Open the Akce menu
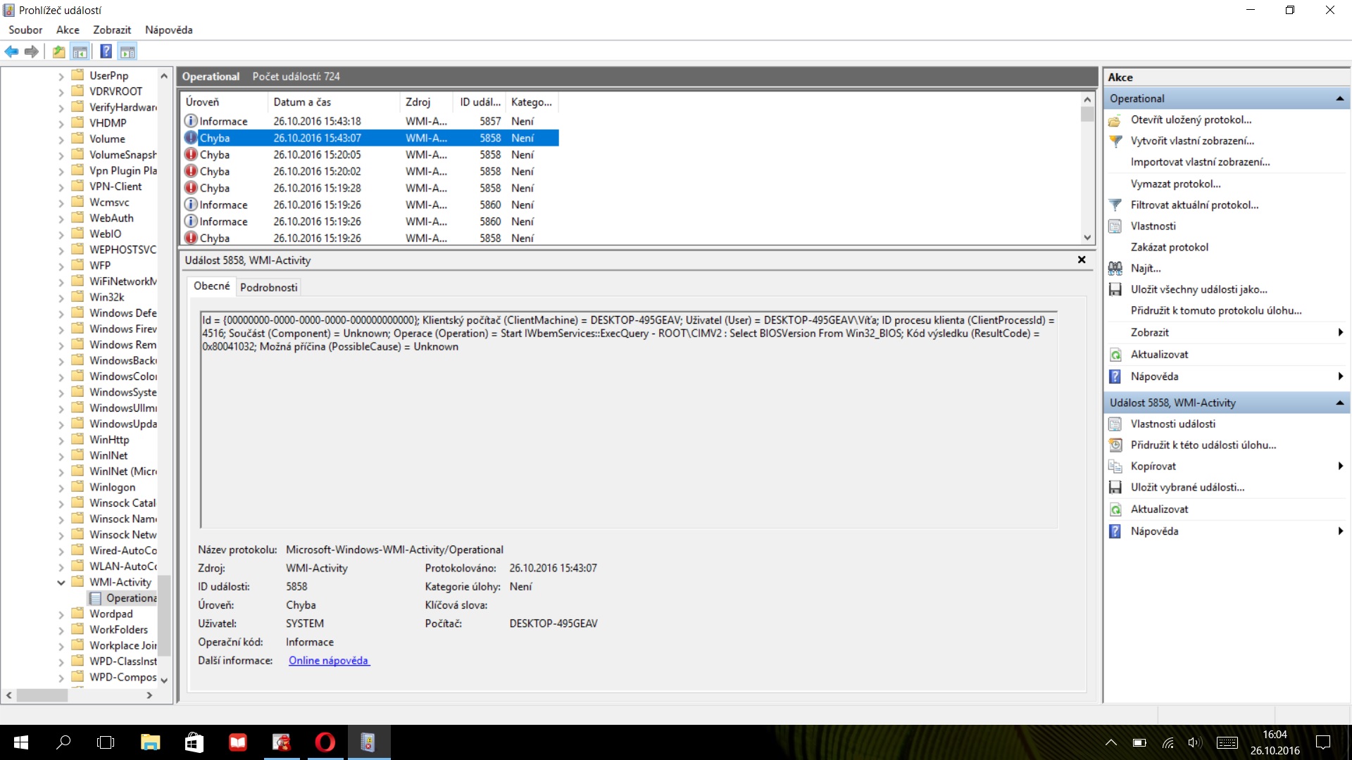The image size is (1352, 760). 68,30
